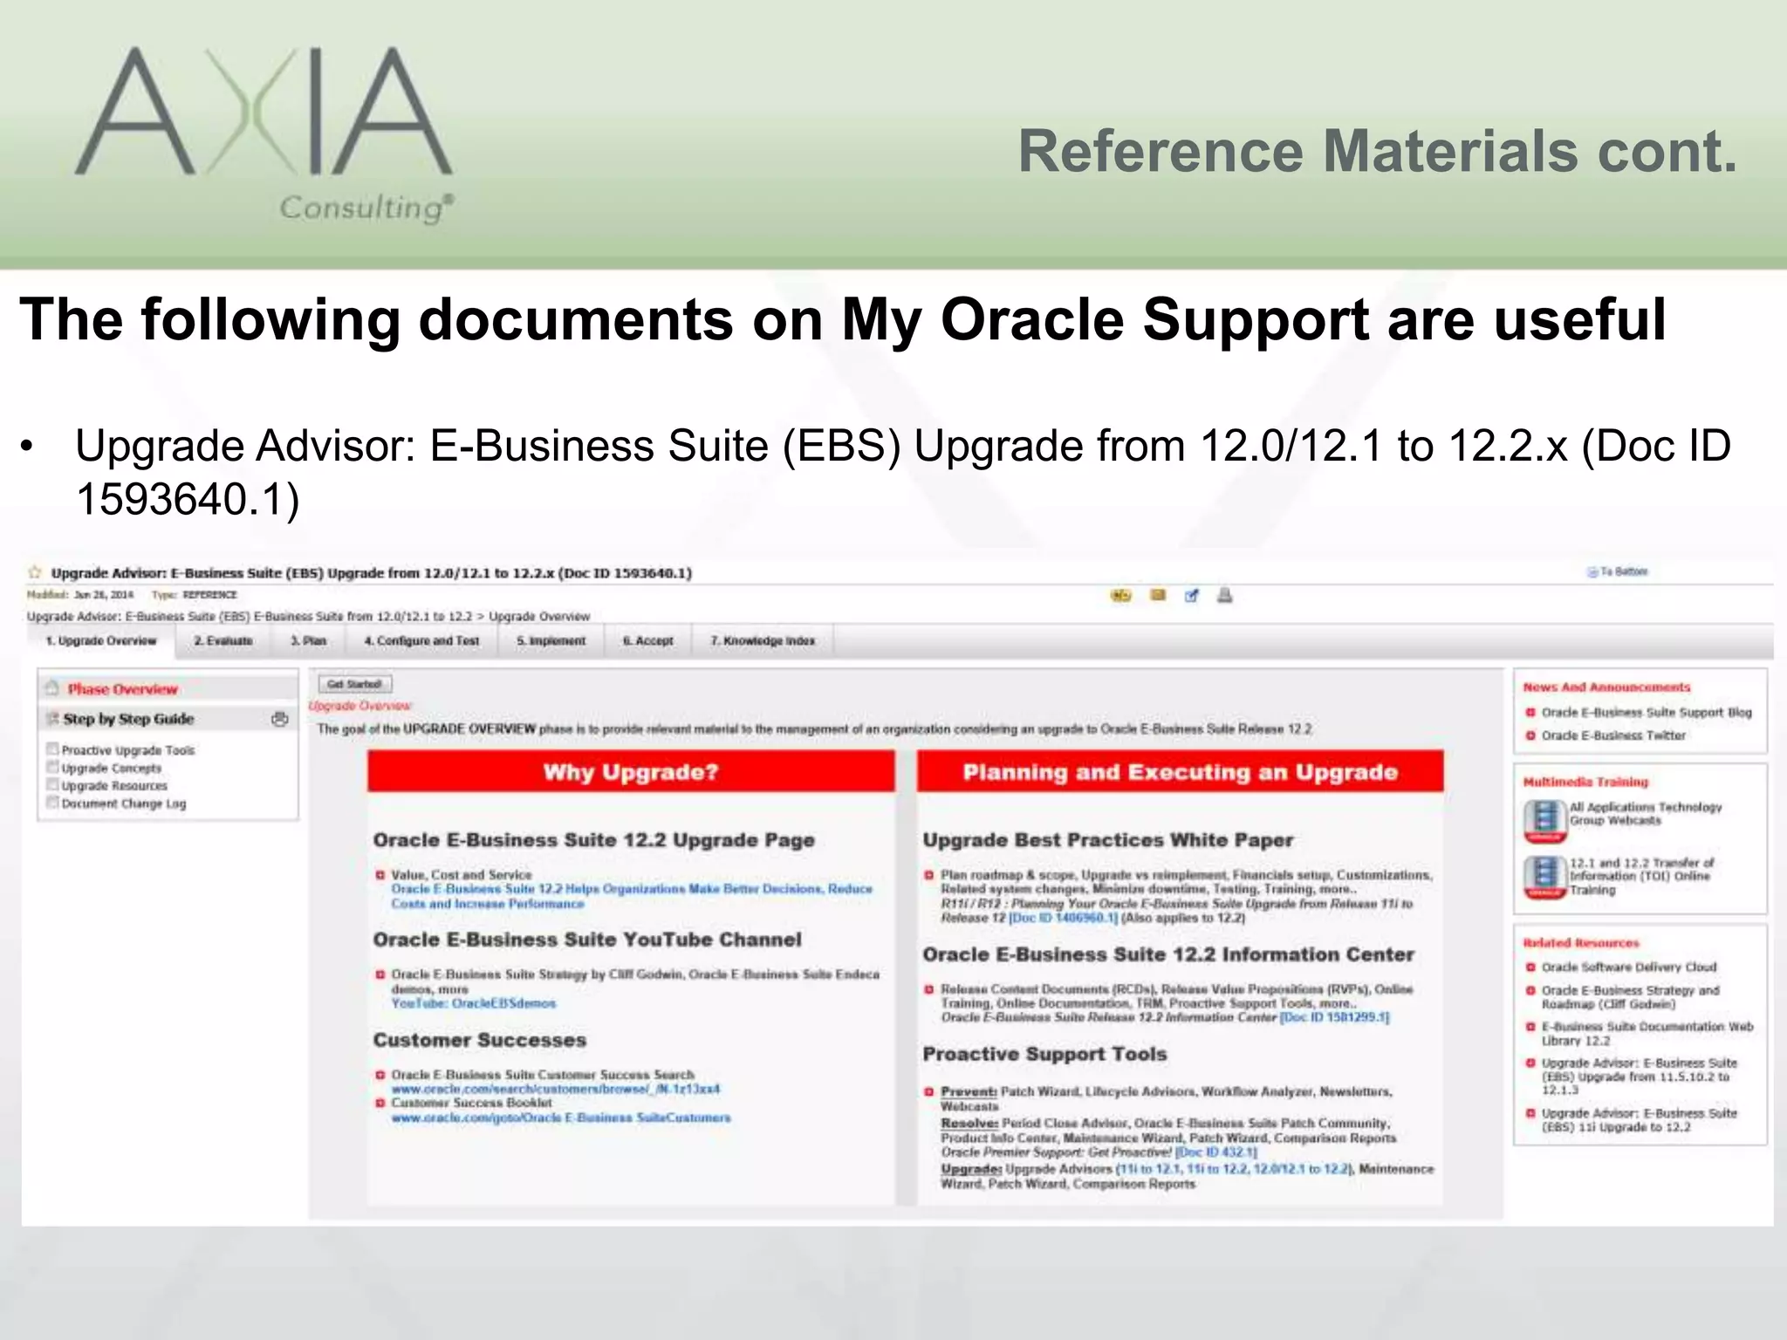Open the Oracle Software Delivery Cloud link

click(x=1628, y=967)
